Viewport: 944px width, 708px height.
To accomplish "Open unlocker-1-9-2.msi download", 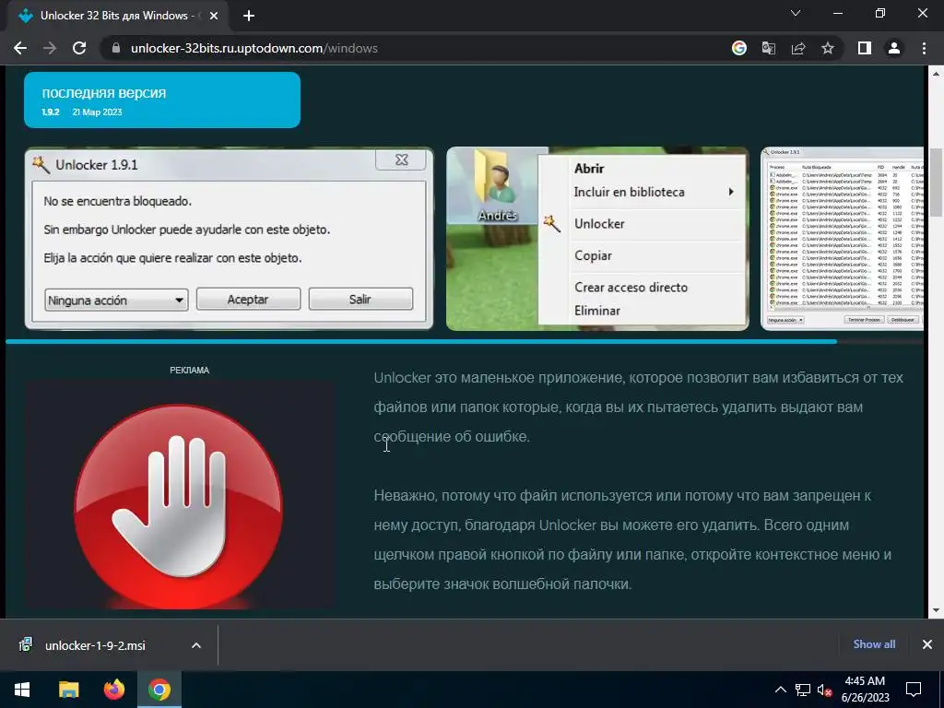I will [x=95, y=645].
